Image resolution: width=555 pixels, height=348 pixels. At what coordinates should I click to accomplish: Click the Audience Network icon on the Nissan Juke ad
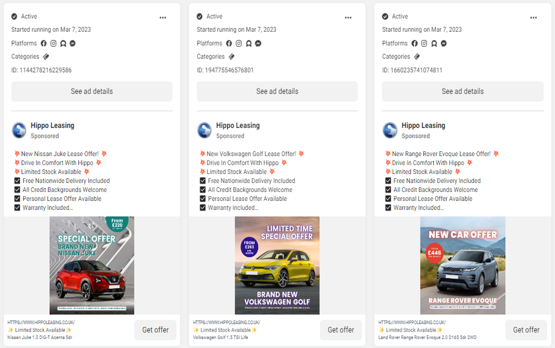click(63, 43)
